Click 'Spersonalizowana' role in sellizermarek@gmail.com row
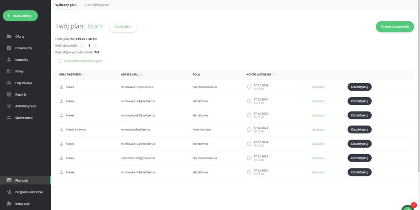Image resolution: width=420 pixels, height=210 pixels. point(205,158)
